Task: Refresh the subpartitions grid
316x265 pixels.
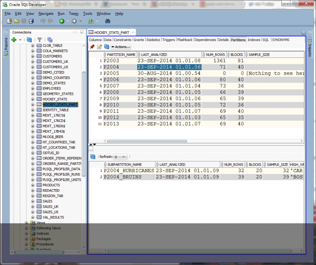Action: [92, 157]
